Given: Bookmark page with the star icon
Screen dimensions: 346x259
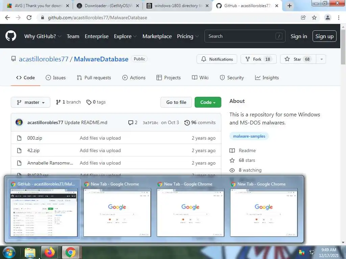Looking at the screenshot, I should [x=314, y=18].
